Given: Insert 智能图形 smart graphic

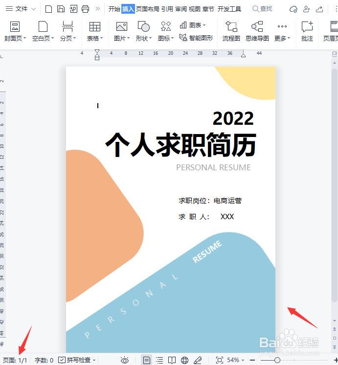Looking at the screenshot, I should tap(196, 38).
